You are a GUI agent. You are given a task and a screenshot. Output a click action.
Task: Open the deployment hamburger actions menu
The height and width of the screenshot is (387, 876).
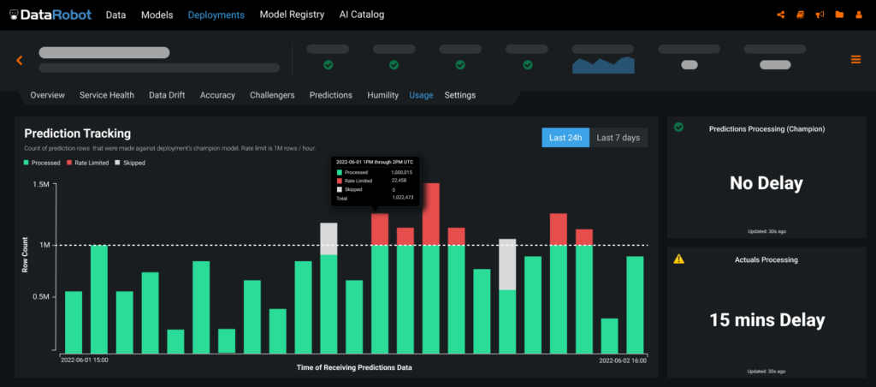pyautogui.click(x=855, y=59)
